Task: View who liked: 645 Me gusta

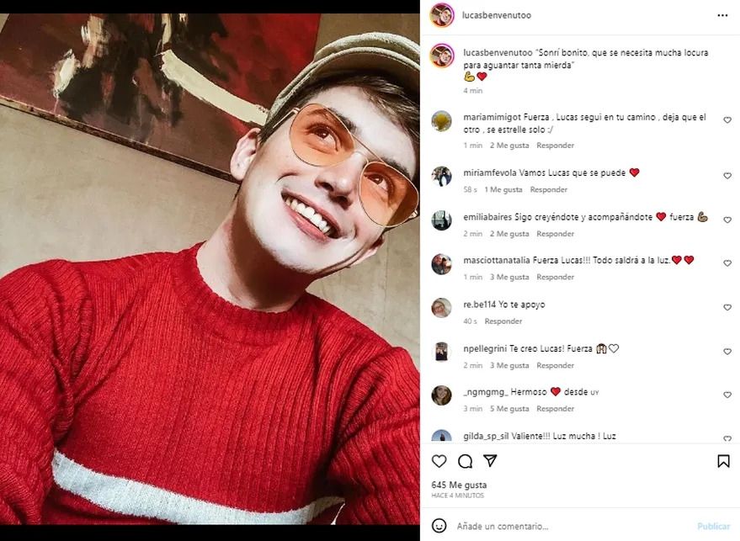Action: pyautogui.click(x=459, y=485)
